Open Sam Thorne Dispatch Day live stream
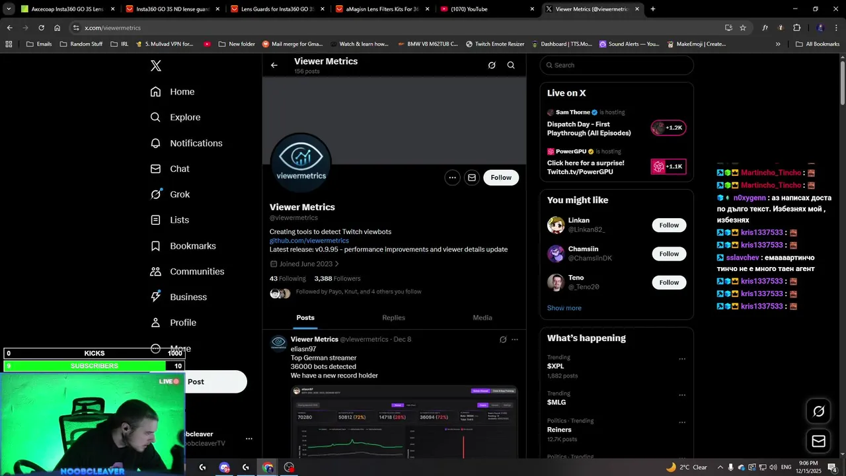 [617, 123]
